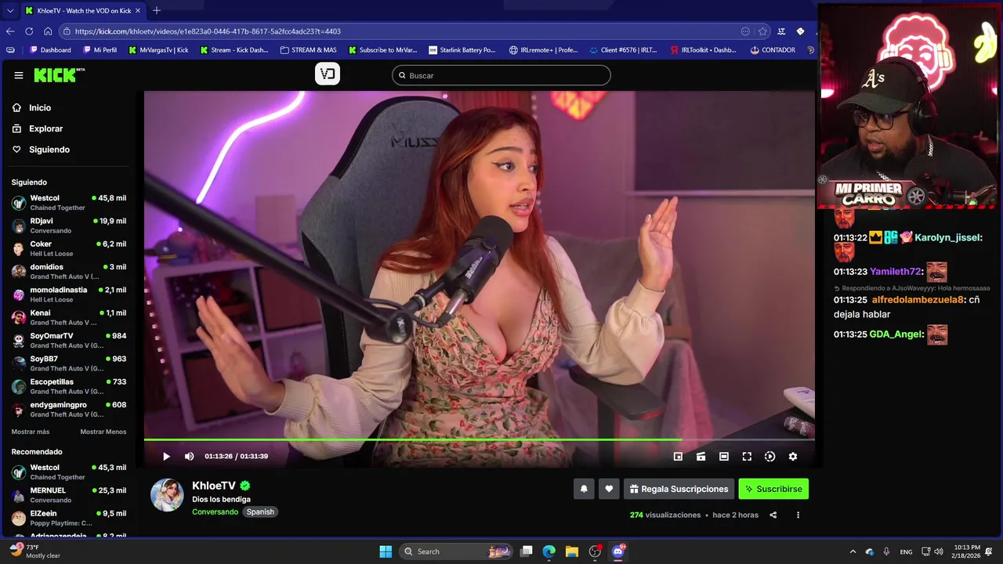Screen dimensions: 1003x564
Task: Open the three-dot more options menu
Action: coord(798,515)
